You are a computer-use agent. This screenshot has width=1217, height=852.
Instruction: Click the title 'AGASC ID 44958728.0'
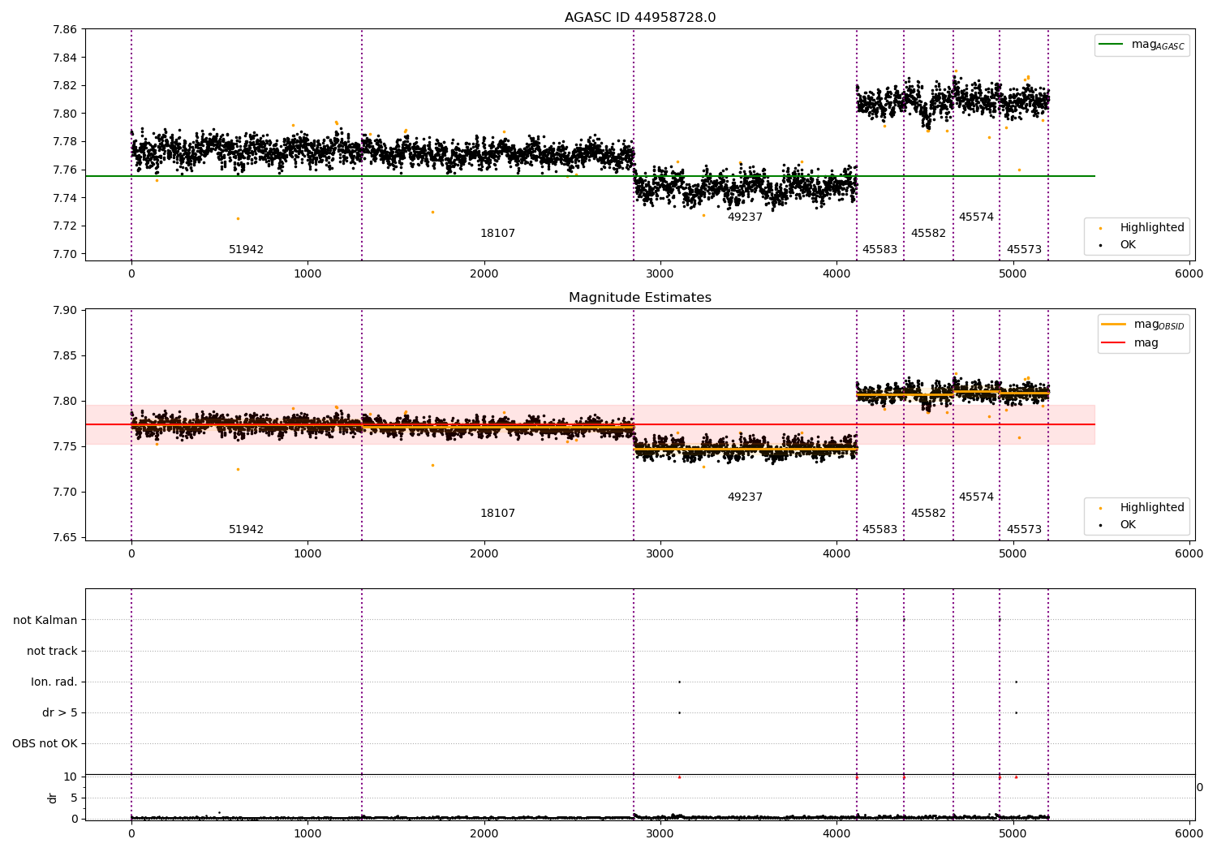(640, 18)
